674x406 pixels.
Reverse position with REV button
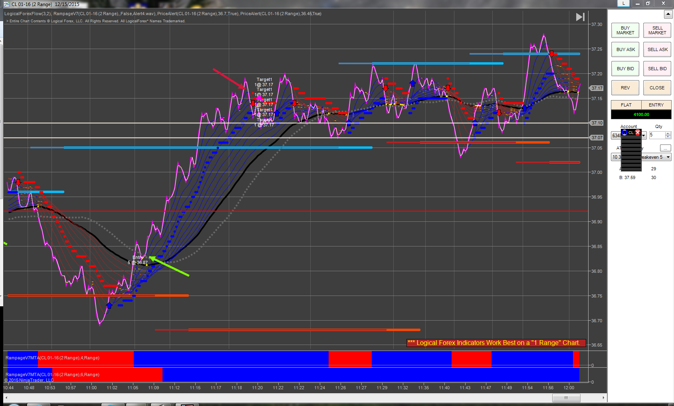point(625,88)
